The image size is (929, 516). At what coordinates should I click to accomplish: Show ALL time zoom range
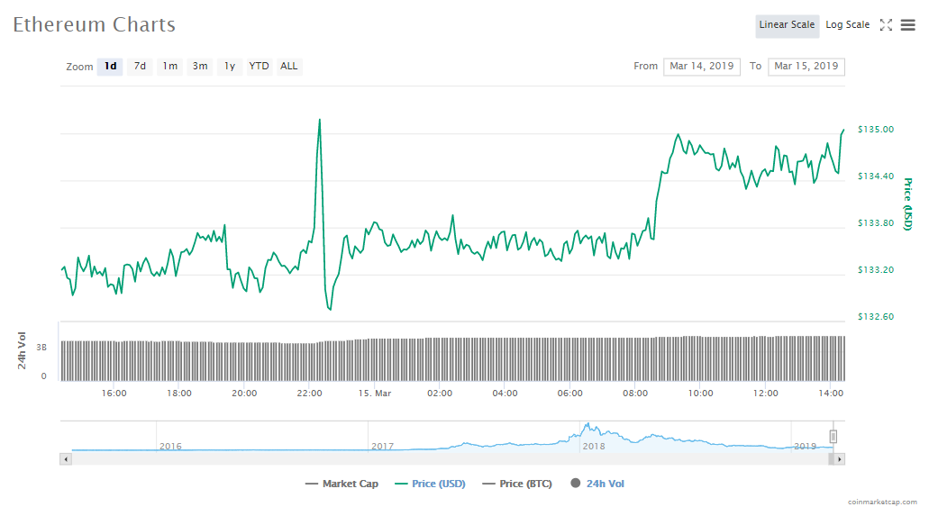[x=288, y=66]
